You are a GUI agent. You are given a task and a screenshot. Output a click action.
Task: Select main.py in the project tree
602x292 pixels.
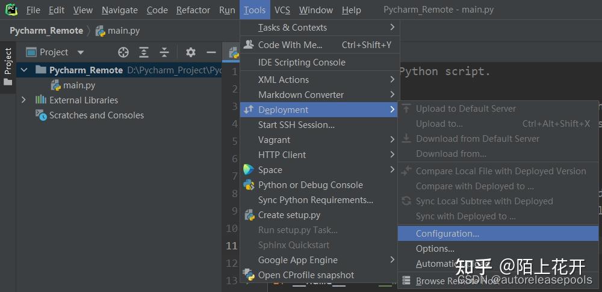[x=79, y=85]
